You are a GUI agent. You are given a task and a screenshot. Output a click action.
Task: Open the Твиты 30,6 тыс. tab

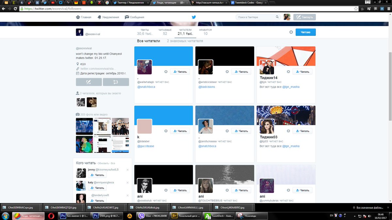144,32
